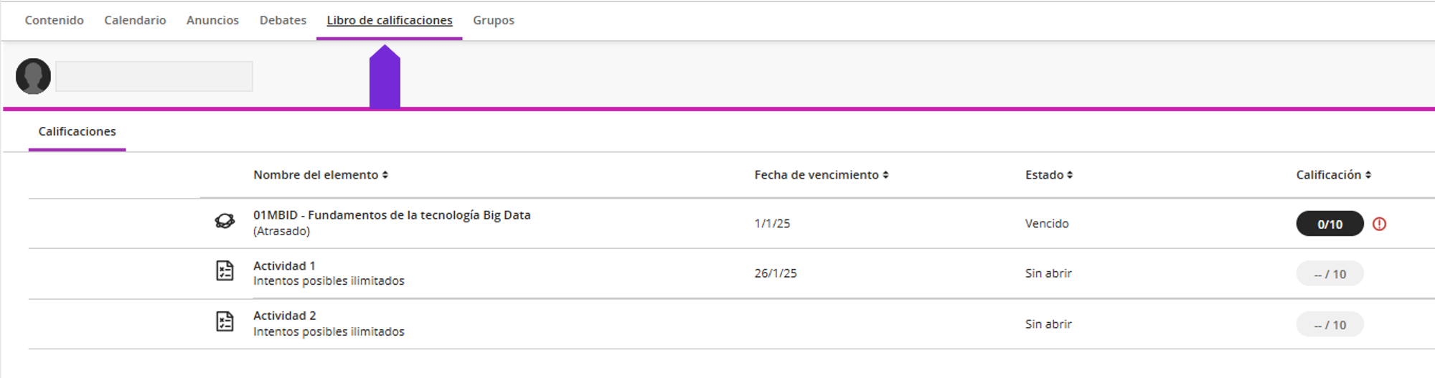Image resolution: width=1435 pixels, height=378 pixels.
Task: Click the red overdue warning icon
Action: click(1379, 224)
